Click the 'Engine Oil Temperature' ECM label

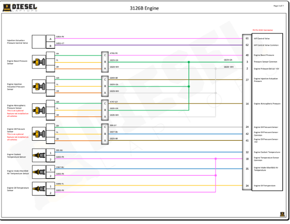(265, 186)
